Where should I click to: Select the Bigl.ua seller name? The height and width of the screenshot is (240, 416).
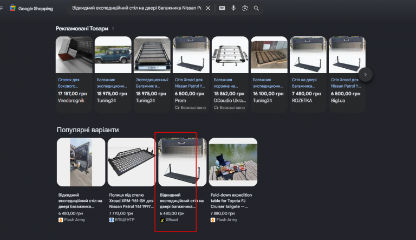click(x=338, y=101)
